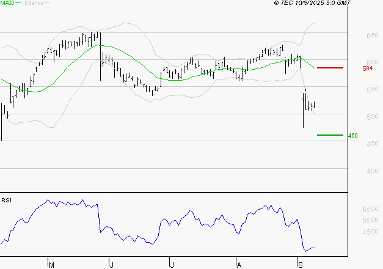The height and width of the screenshot is (269, 383).
Task: Click the A month marker on time axis
Action: click(239, 264)
